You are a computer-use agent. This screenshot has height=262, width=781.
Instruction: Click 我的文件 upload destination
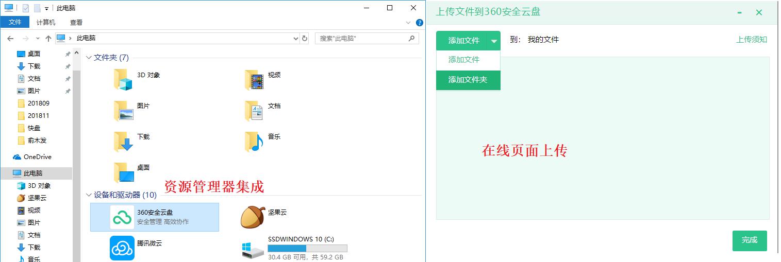[x=543, y=40]
